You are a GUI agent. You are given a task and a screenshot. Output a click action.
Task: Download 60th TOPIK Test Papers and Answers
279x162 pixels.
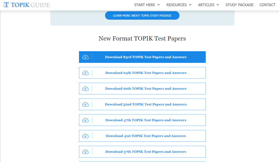pyautogui.click(x=142, y=88)
